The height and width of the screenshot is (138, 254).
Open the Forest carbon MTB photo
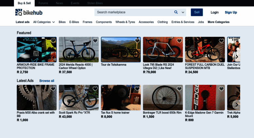[205, 50]
